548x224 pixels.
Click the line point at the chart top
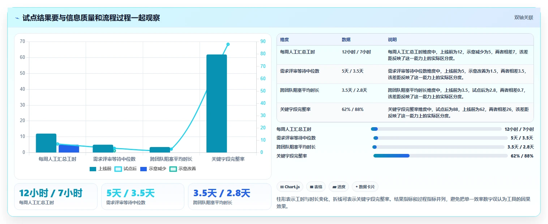point(228,44)
